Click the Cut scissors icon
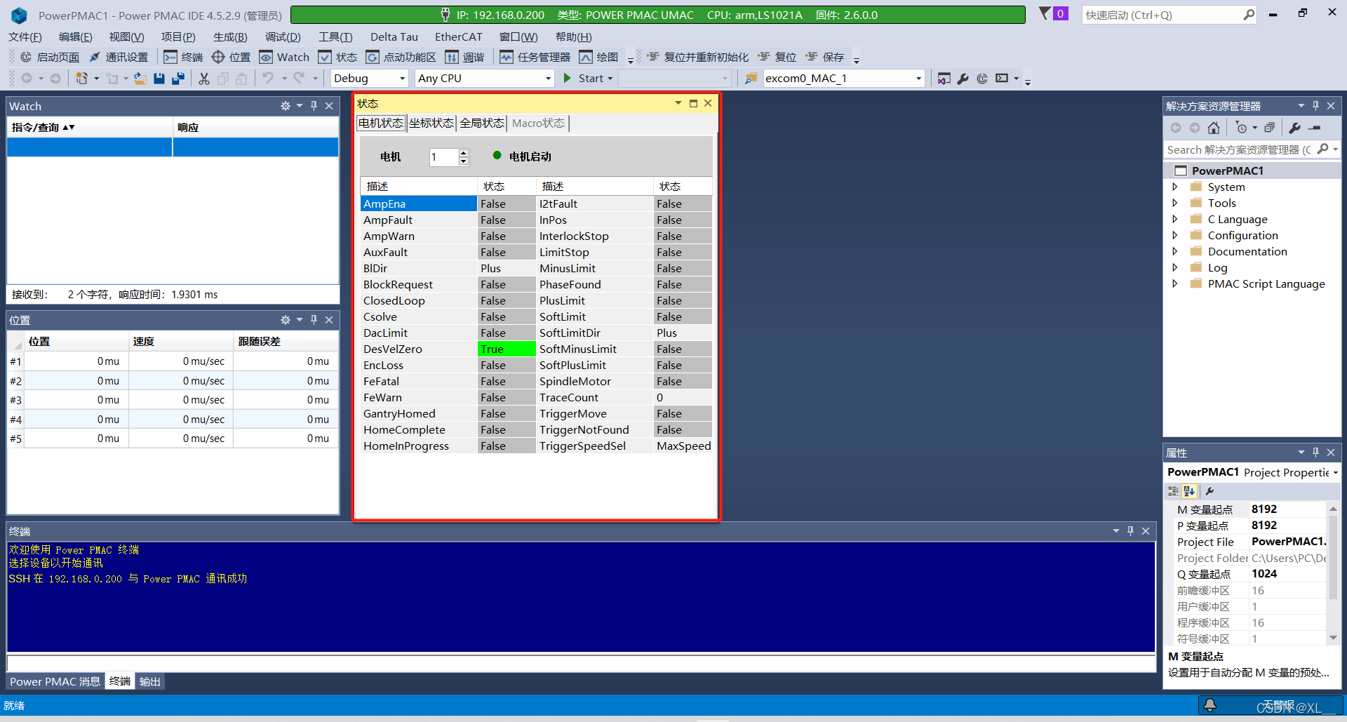Viewport: 1347px width, 722px height. (x=204, y=79)
